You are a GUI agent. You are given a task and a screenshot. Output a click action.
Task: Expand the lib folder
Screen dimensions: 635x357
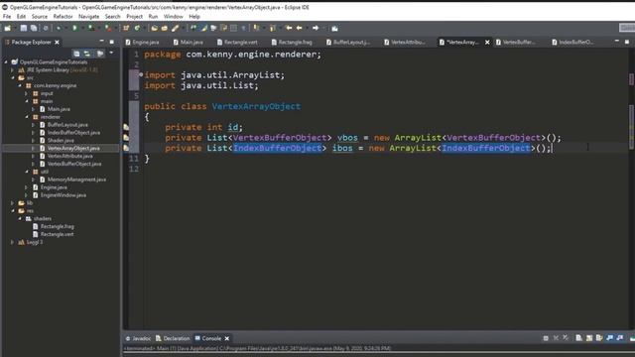click(13, 202)
